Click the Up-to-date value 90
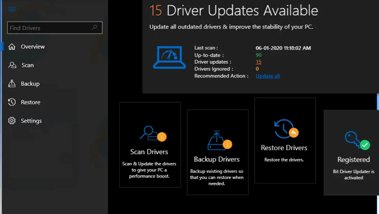379x214 pixels. point(259,55)
